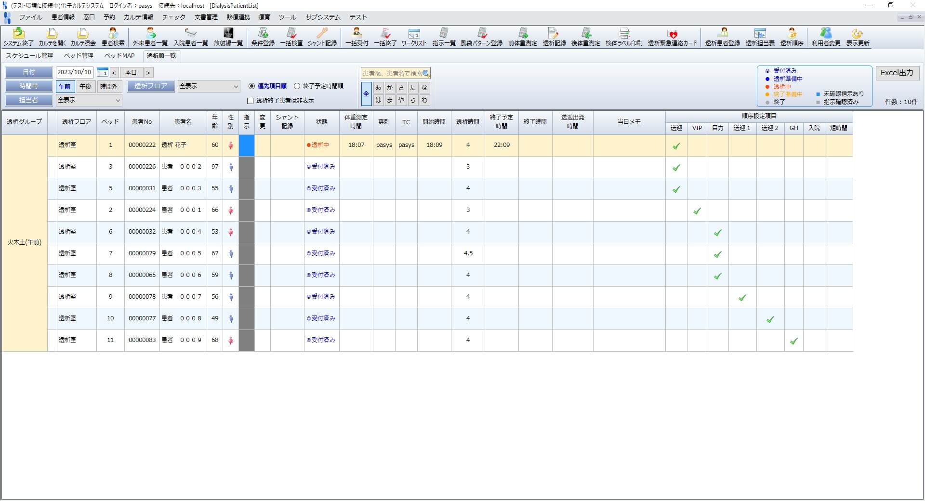Click the patient search input field
Screen dimensions: 925x501
[x=392, y=73]
